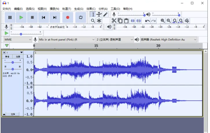This screenshot has width=210, height=133.
Task: Click the Zoom In magnifier
Action: tap(162, 21)
